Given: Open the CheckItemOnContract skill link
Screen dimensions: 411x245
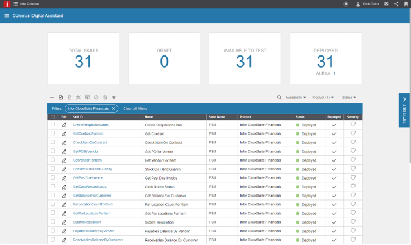Looking at the screenshot, I should pos(90,142).
